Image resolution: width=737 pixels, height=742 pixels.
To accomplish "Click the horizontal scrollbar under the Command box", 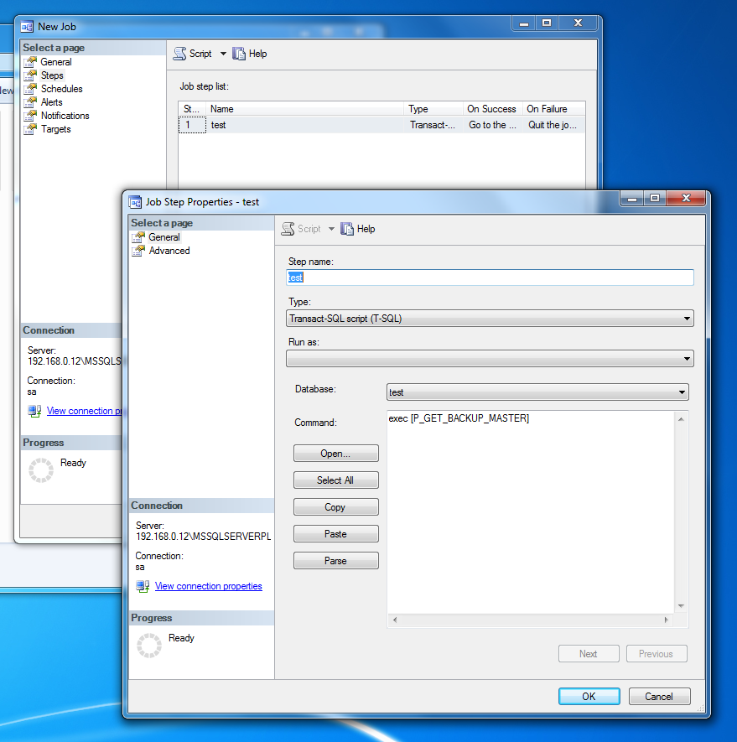I will [x=530, y=620].
